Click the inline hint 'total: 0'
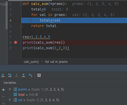The image size is (127, 105). coord(60,9)
